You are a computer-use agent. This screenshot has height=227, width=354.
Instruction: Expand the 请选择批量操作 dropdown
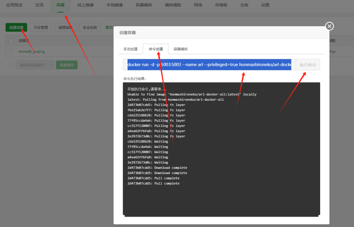[x=36, y=65]
